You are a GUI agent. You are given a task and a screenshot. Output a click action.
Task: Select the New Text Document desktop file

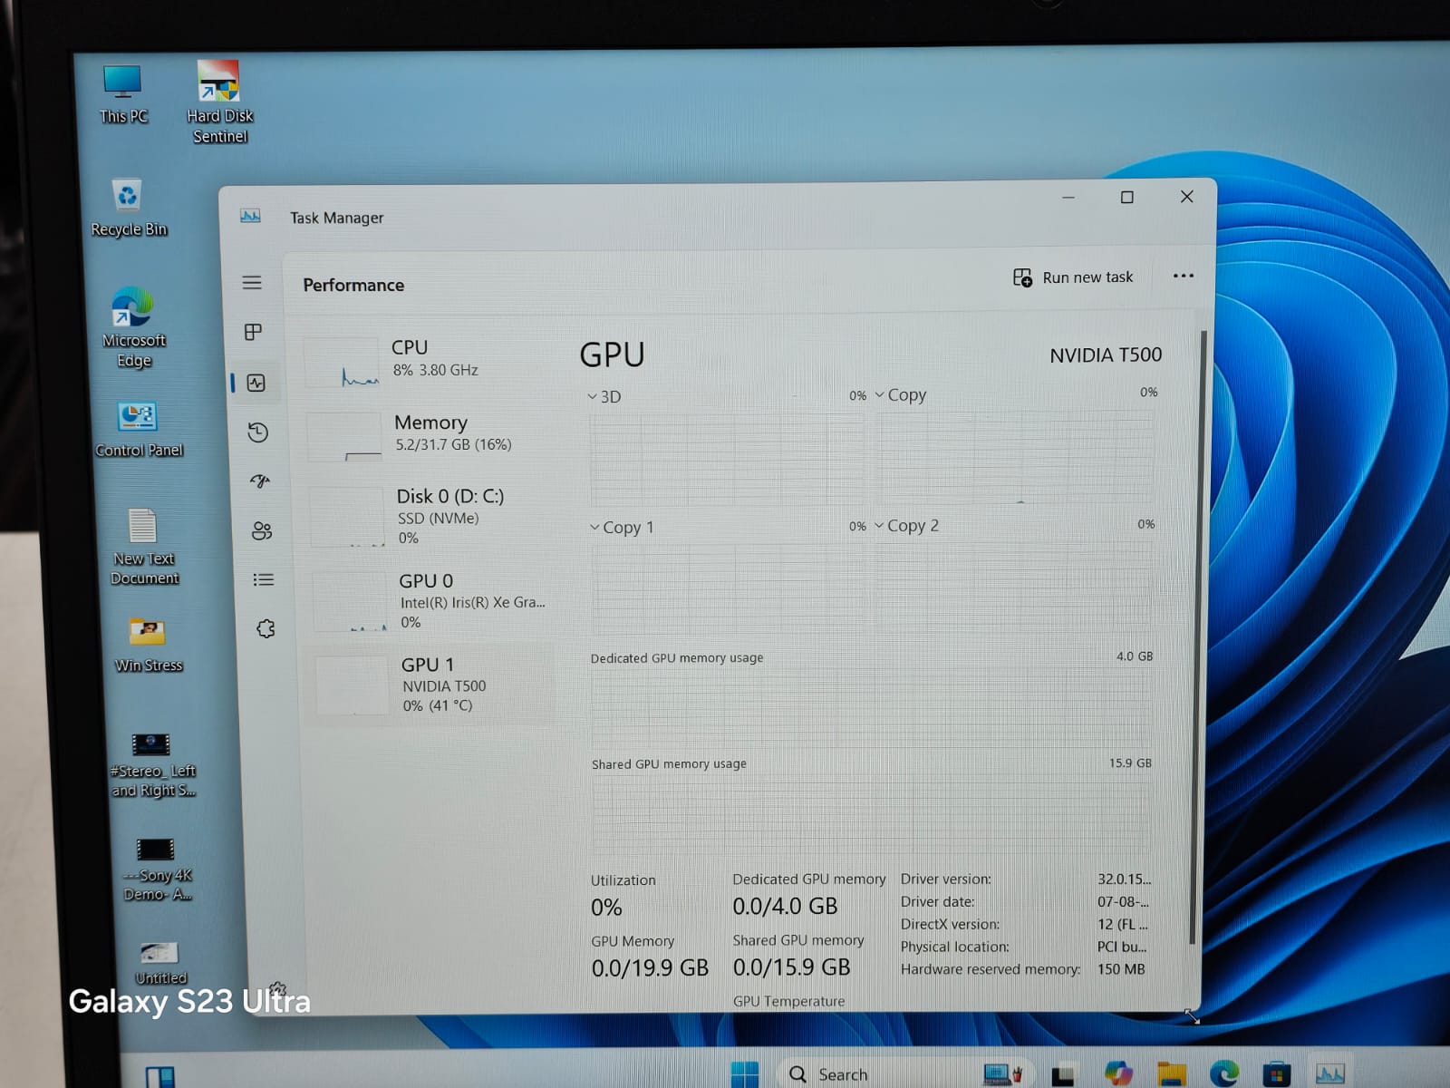pos(144,547)
